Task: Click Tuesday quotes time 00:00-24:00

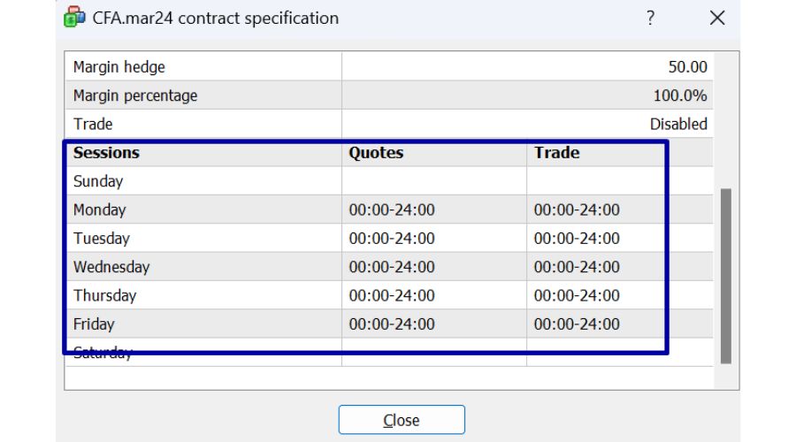Action: [x=392, y=239]
